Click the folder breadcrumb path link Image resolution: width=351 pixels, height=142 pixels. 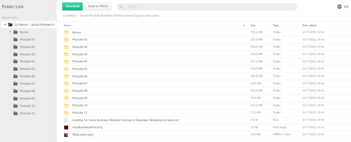111,16
